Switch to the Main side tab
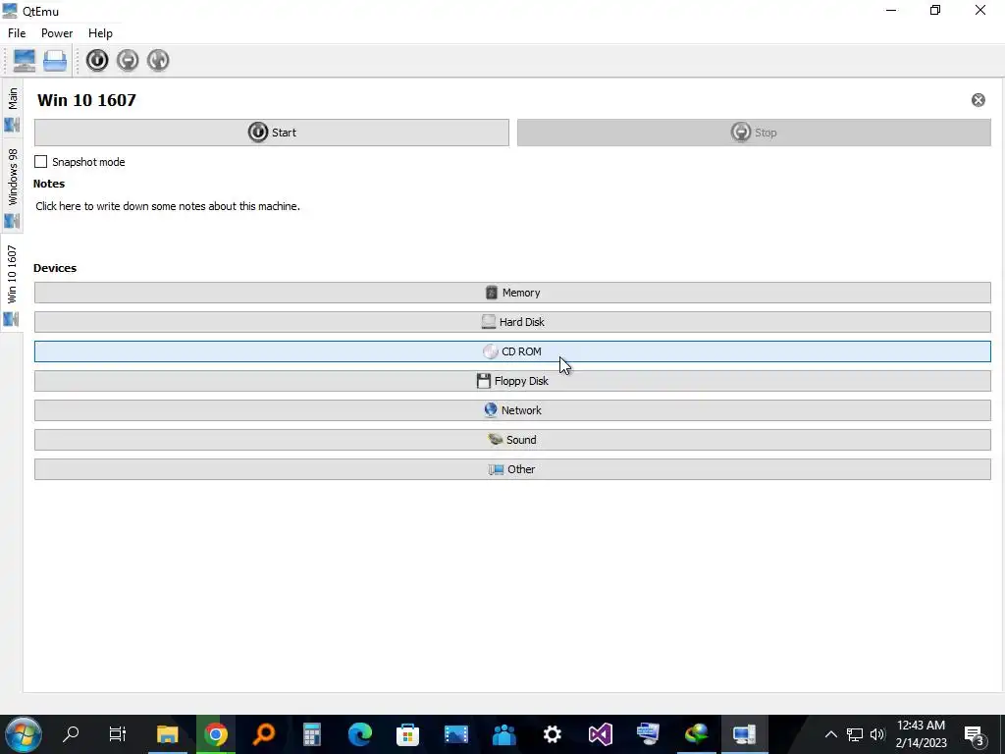 [12, 108]
